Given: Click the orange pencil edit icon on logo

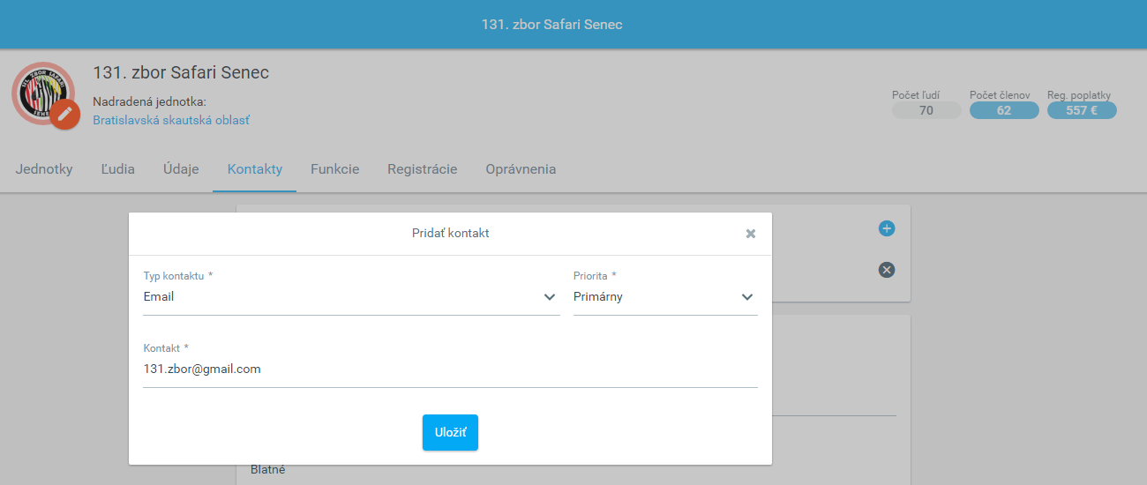Looking at the screenshot, I should coord(64,115).
